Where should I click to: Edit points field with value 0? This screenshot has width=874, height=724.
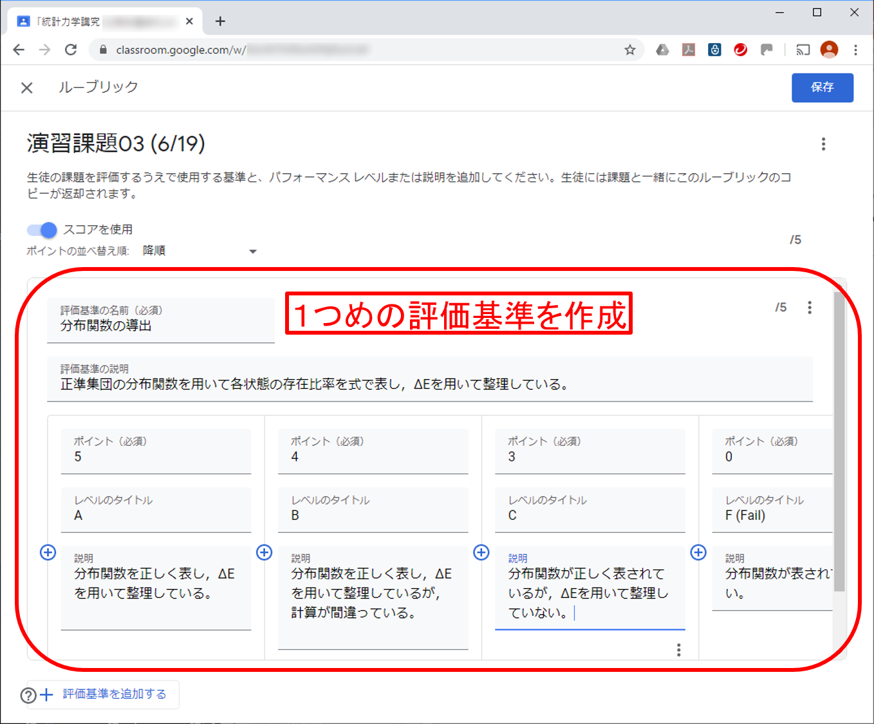[x=772, y=451]
